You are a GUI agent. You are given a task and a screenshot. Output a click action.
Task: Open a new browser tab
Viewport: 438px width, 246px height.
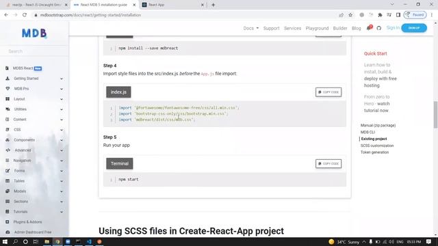click(x=213, y=5)
